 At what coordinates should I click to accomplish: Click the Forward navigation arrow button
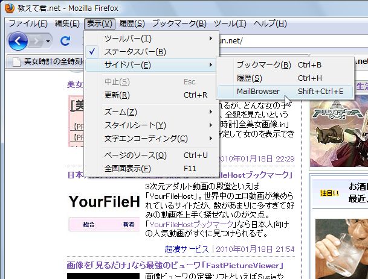(36, 41)
